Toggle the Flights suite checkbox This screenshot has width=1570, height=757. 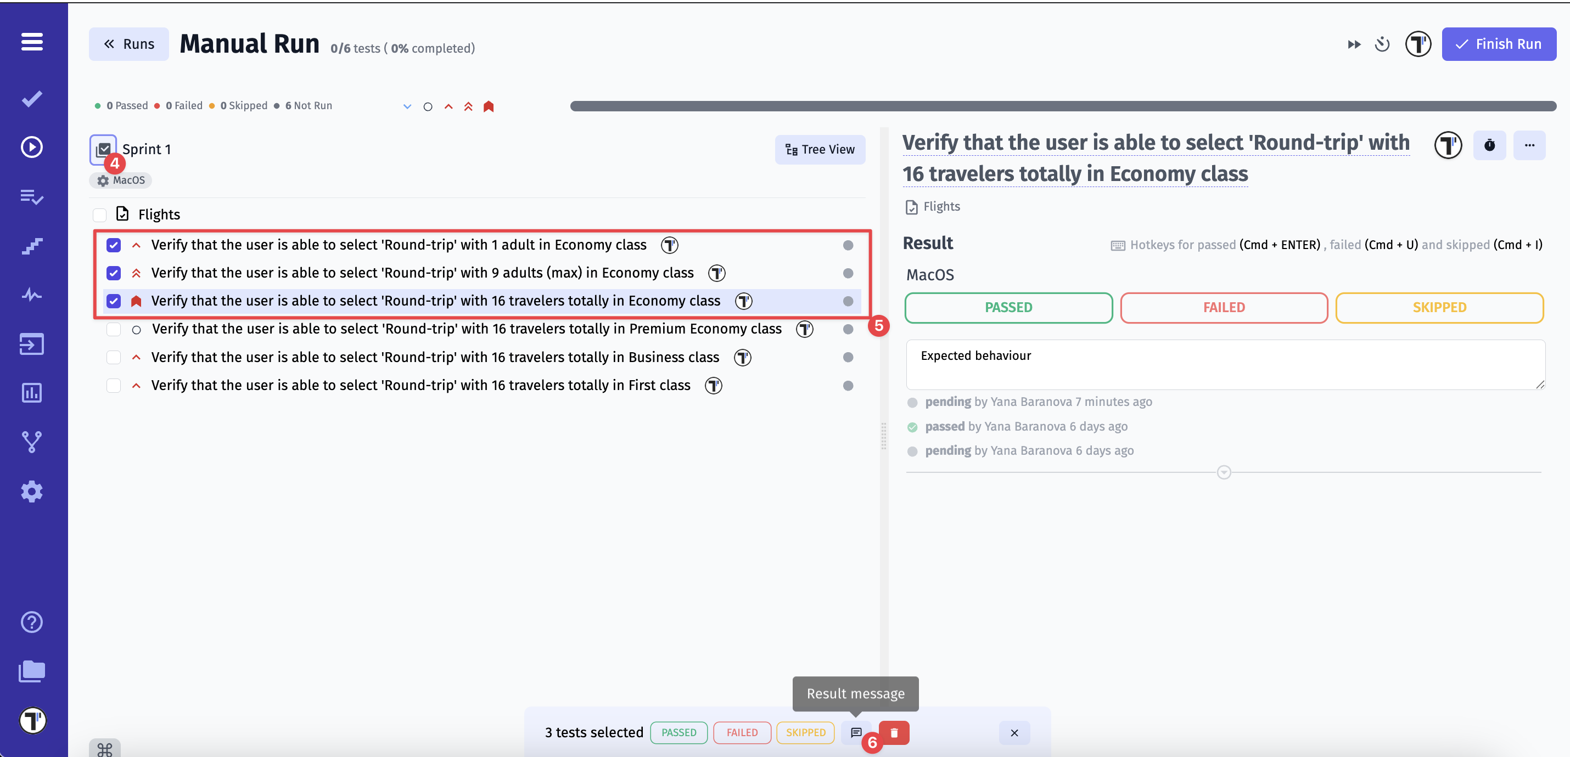[99, 215]
